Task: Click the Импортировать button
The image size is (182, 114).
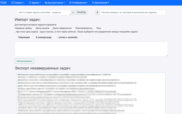Action: (24, 61)
